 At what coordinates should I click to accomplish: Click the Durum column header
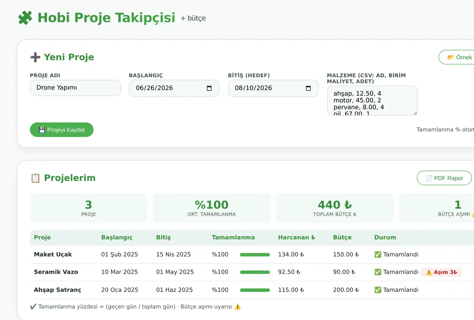tap(385, 238)
